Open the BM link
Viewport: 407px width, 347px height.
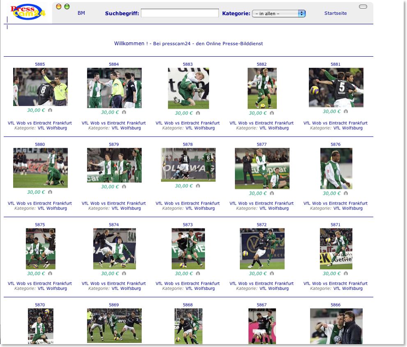81,13
